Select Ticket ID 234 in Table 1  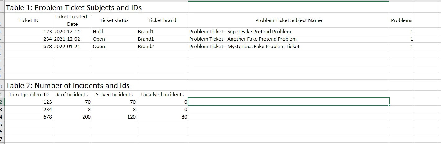point(29,39)
